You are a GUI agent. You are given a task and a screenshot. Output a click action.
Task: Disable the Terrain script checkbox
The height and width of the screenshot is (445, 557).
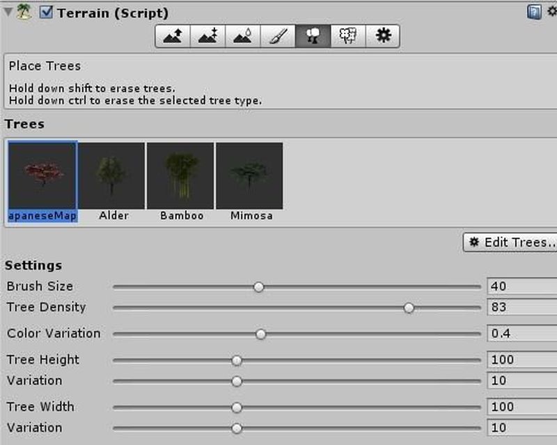click(x=47, y=13)
